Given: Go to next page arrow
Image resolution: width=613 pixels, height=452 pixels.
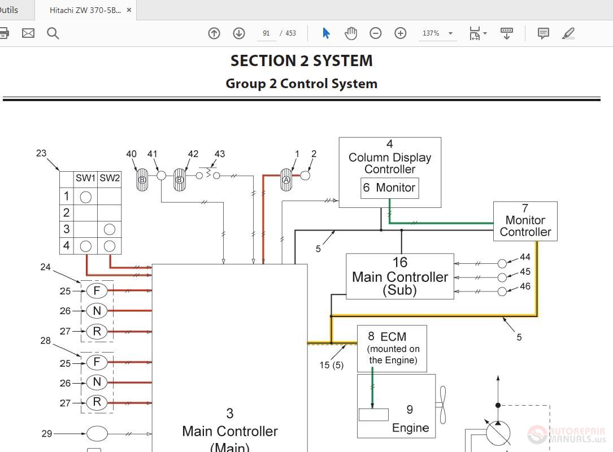Looking at the screenshot, I should click(239, 33).
